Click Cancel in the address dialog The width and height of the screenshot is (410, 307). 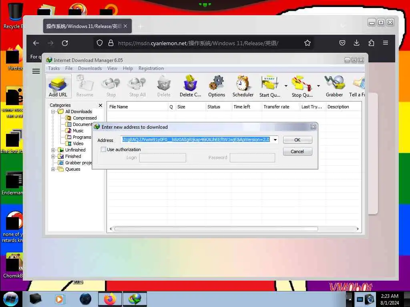[x=297, y=152]
